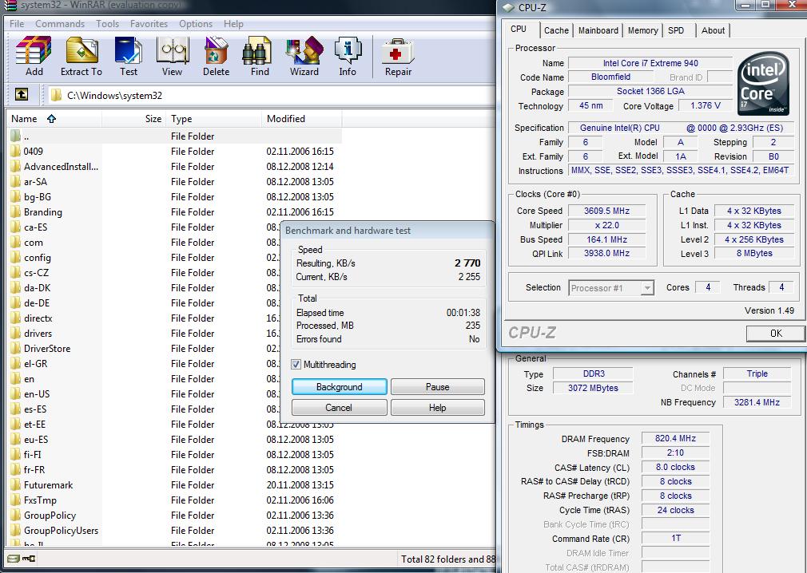Switch to the About tab

(x=713, y=30)
